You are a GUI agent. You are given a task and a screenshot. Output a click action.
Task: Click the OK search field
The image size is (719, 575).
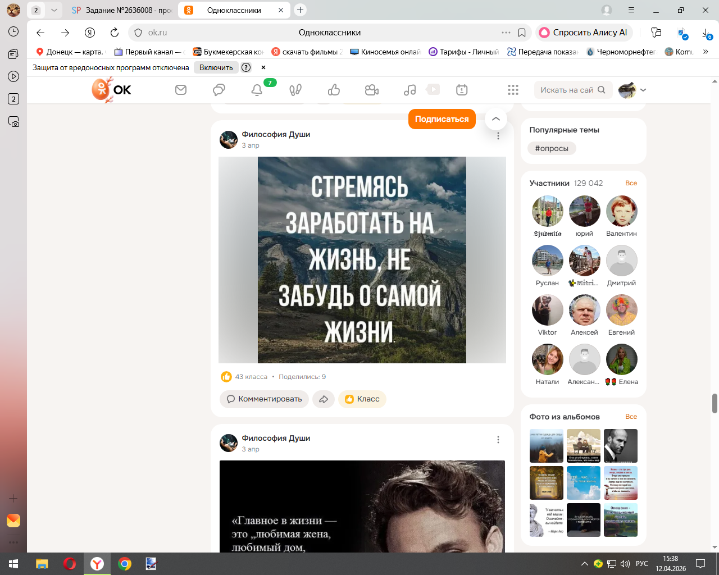tap(572, 90)
